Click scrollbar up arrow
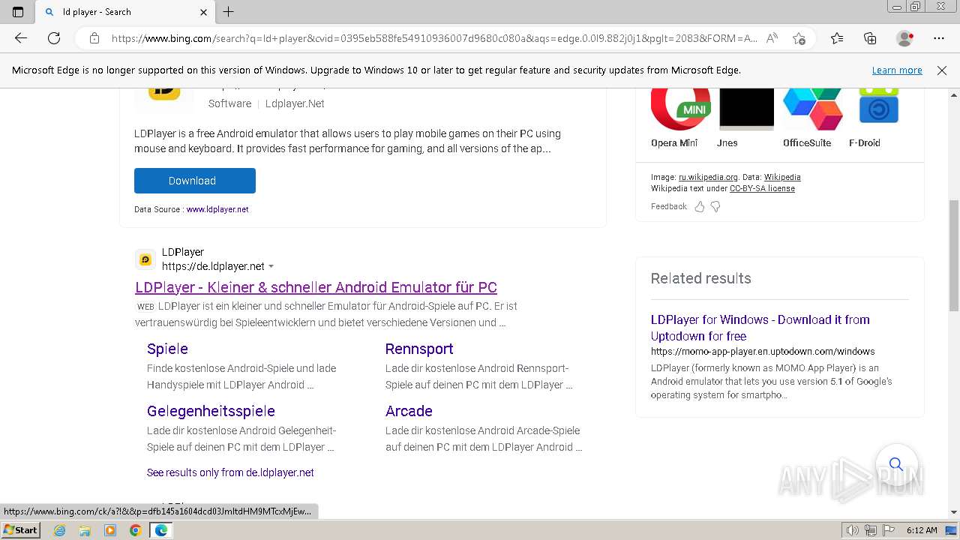This screenshot has height=540, width=960. click(954, 94)
